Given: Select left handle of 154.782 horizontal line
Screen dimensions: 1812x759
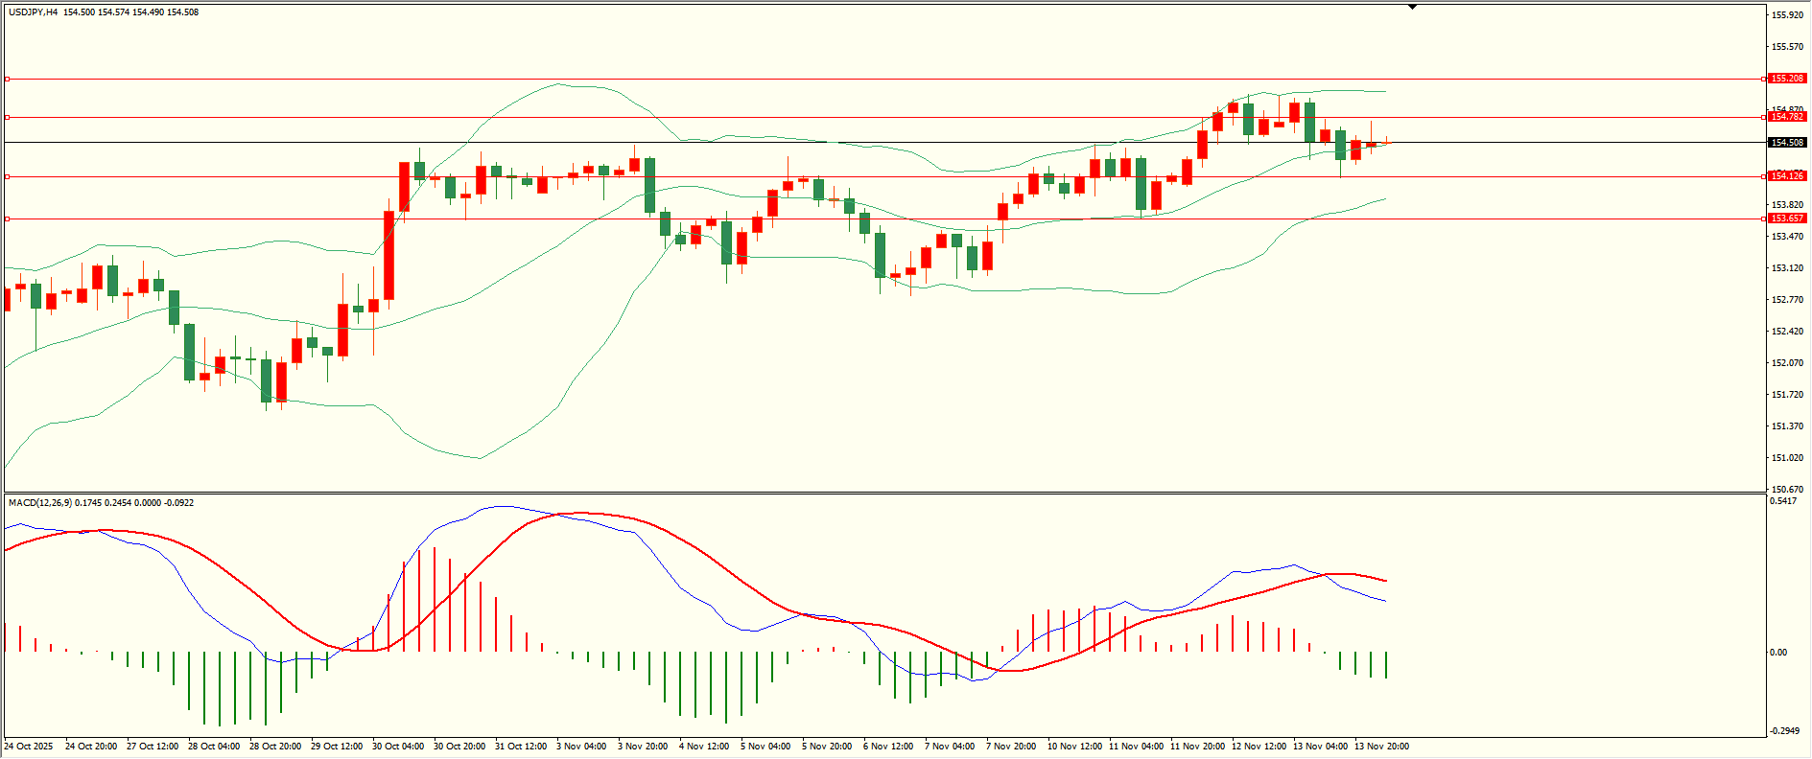Looking at the screenshot, I should (7, 117).
